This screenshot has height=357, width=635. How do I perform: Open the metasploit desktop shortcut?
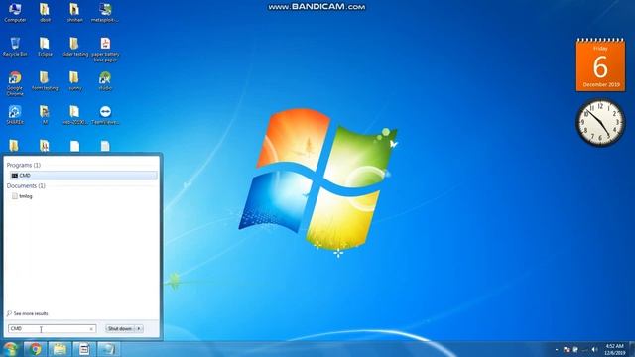105,12
